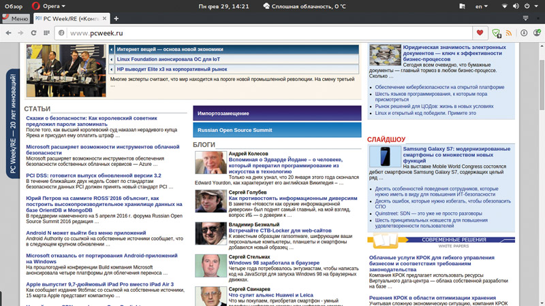The width and height of the screenshot is (545, 306).
Task: Open article Microsoft отказалась от портирования Android-приложений
Action: click(102, 258)
